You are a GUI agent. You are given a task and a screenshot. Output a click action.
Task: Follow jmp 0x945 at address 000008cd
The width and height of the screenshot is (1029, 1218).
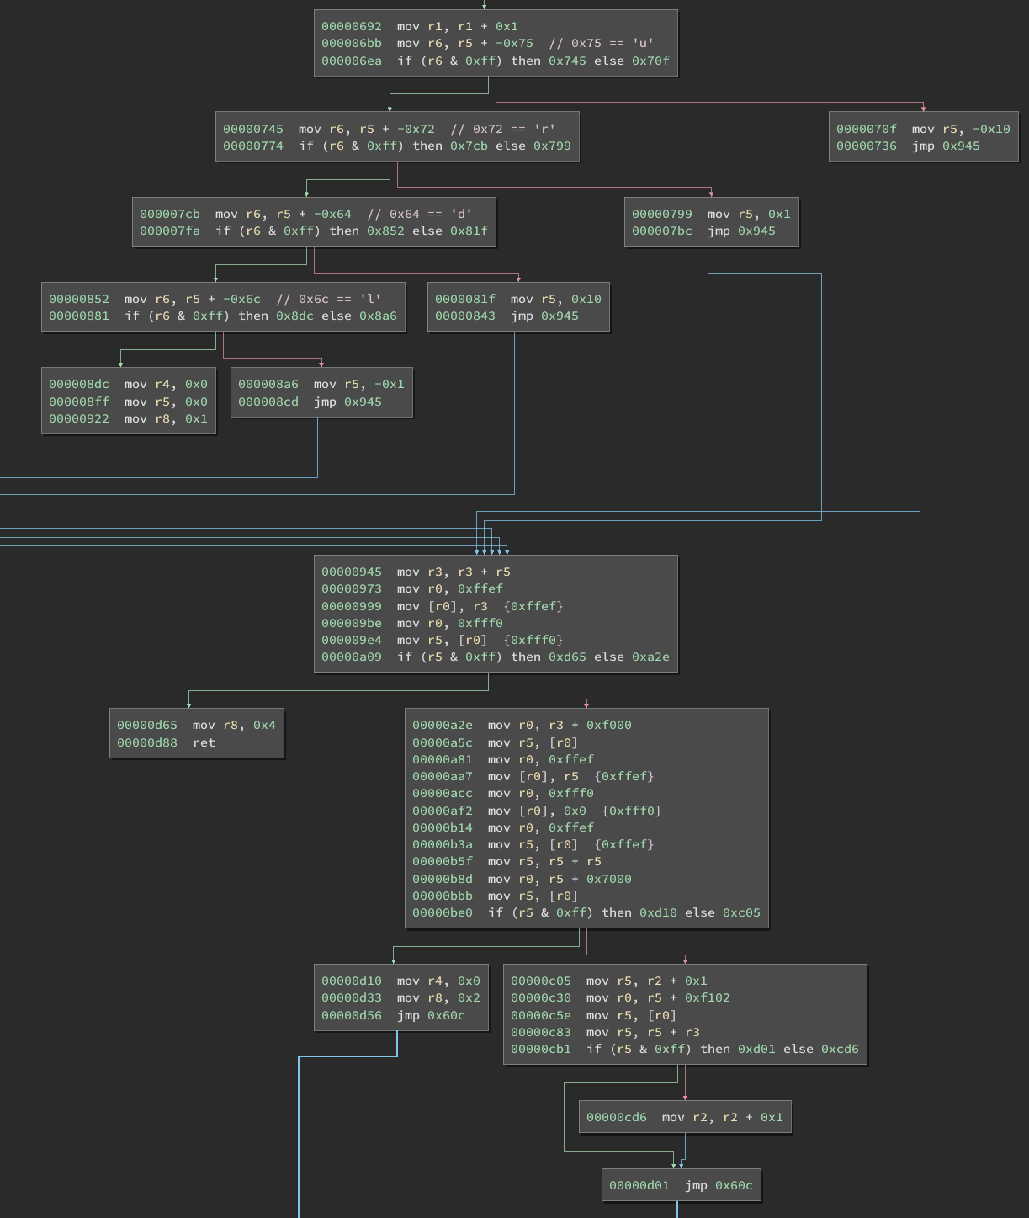coord(347,402)
